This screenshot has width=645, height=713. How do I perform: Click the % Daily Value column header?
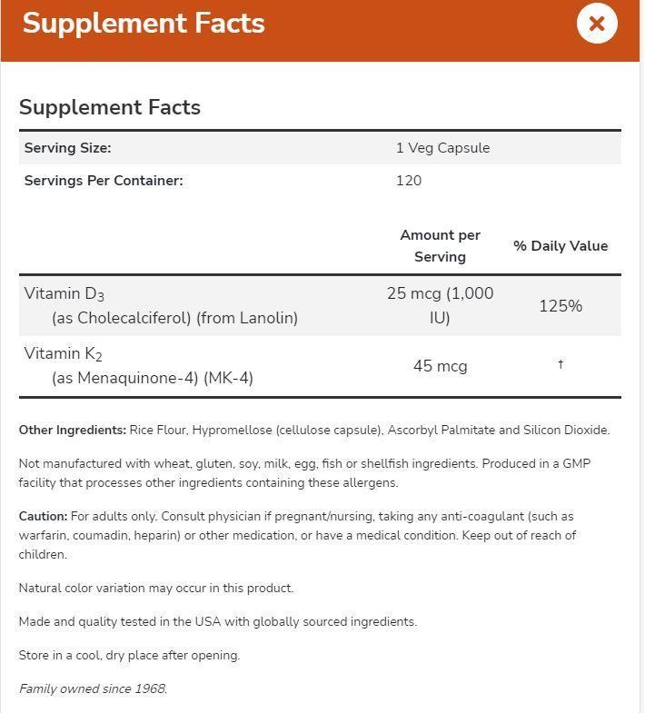click(x=561, y=246)
